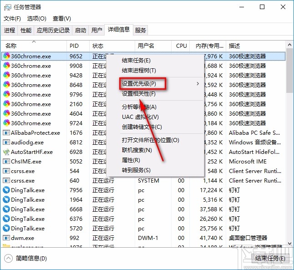
Task: Click icon of DingTalk.exe PID 1964
Action: [x=6, y=199]
